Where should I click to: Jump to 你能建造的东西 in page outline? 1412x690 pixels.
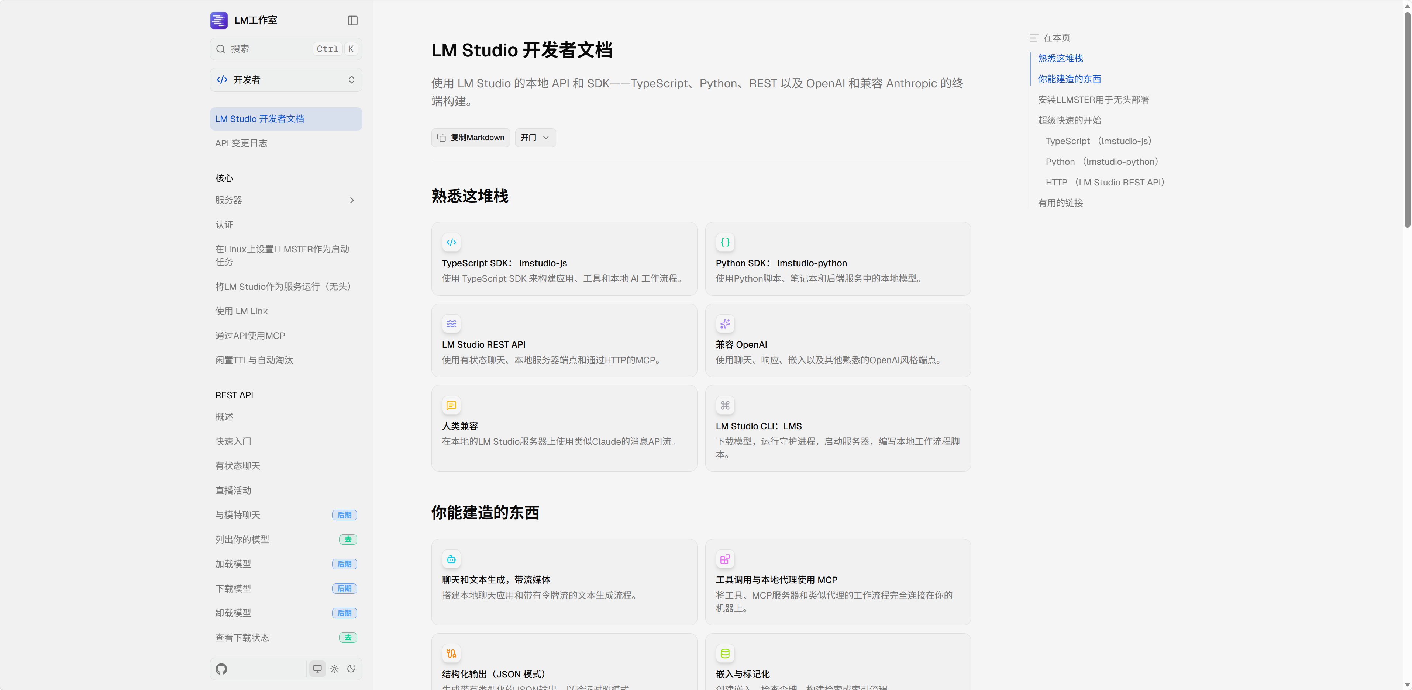[x=1070, y=79]
